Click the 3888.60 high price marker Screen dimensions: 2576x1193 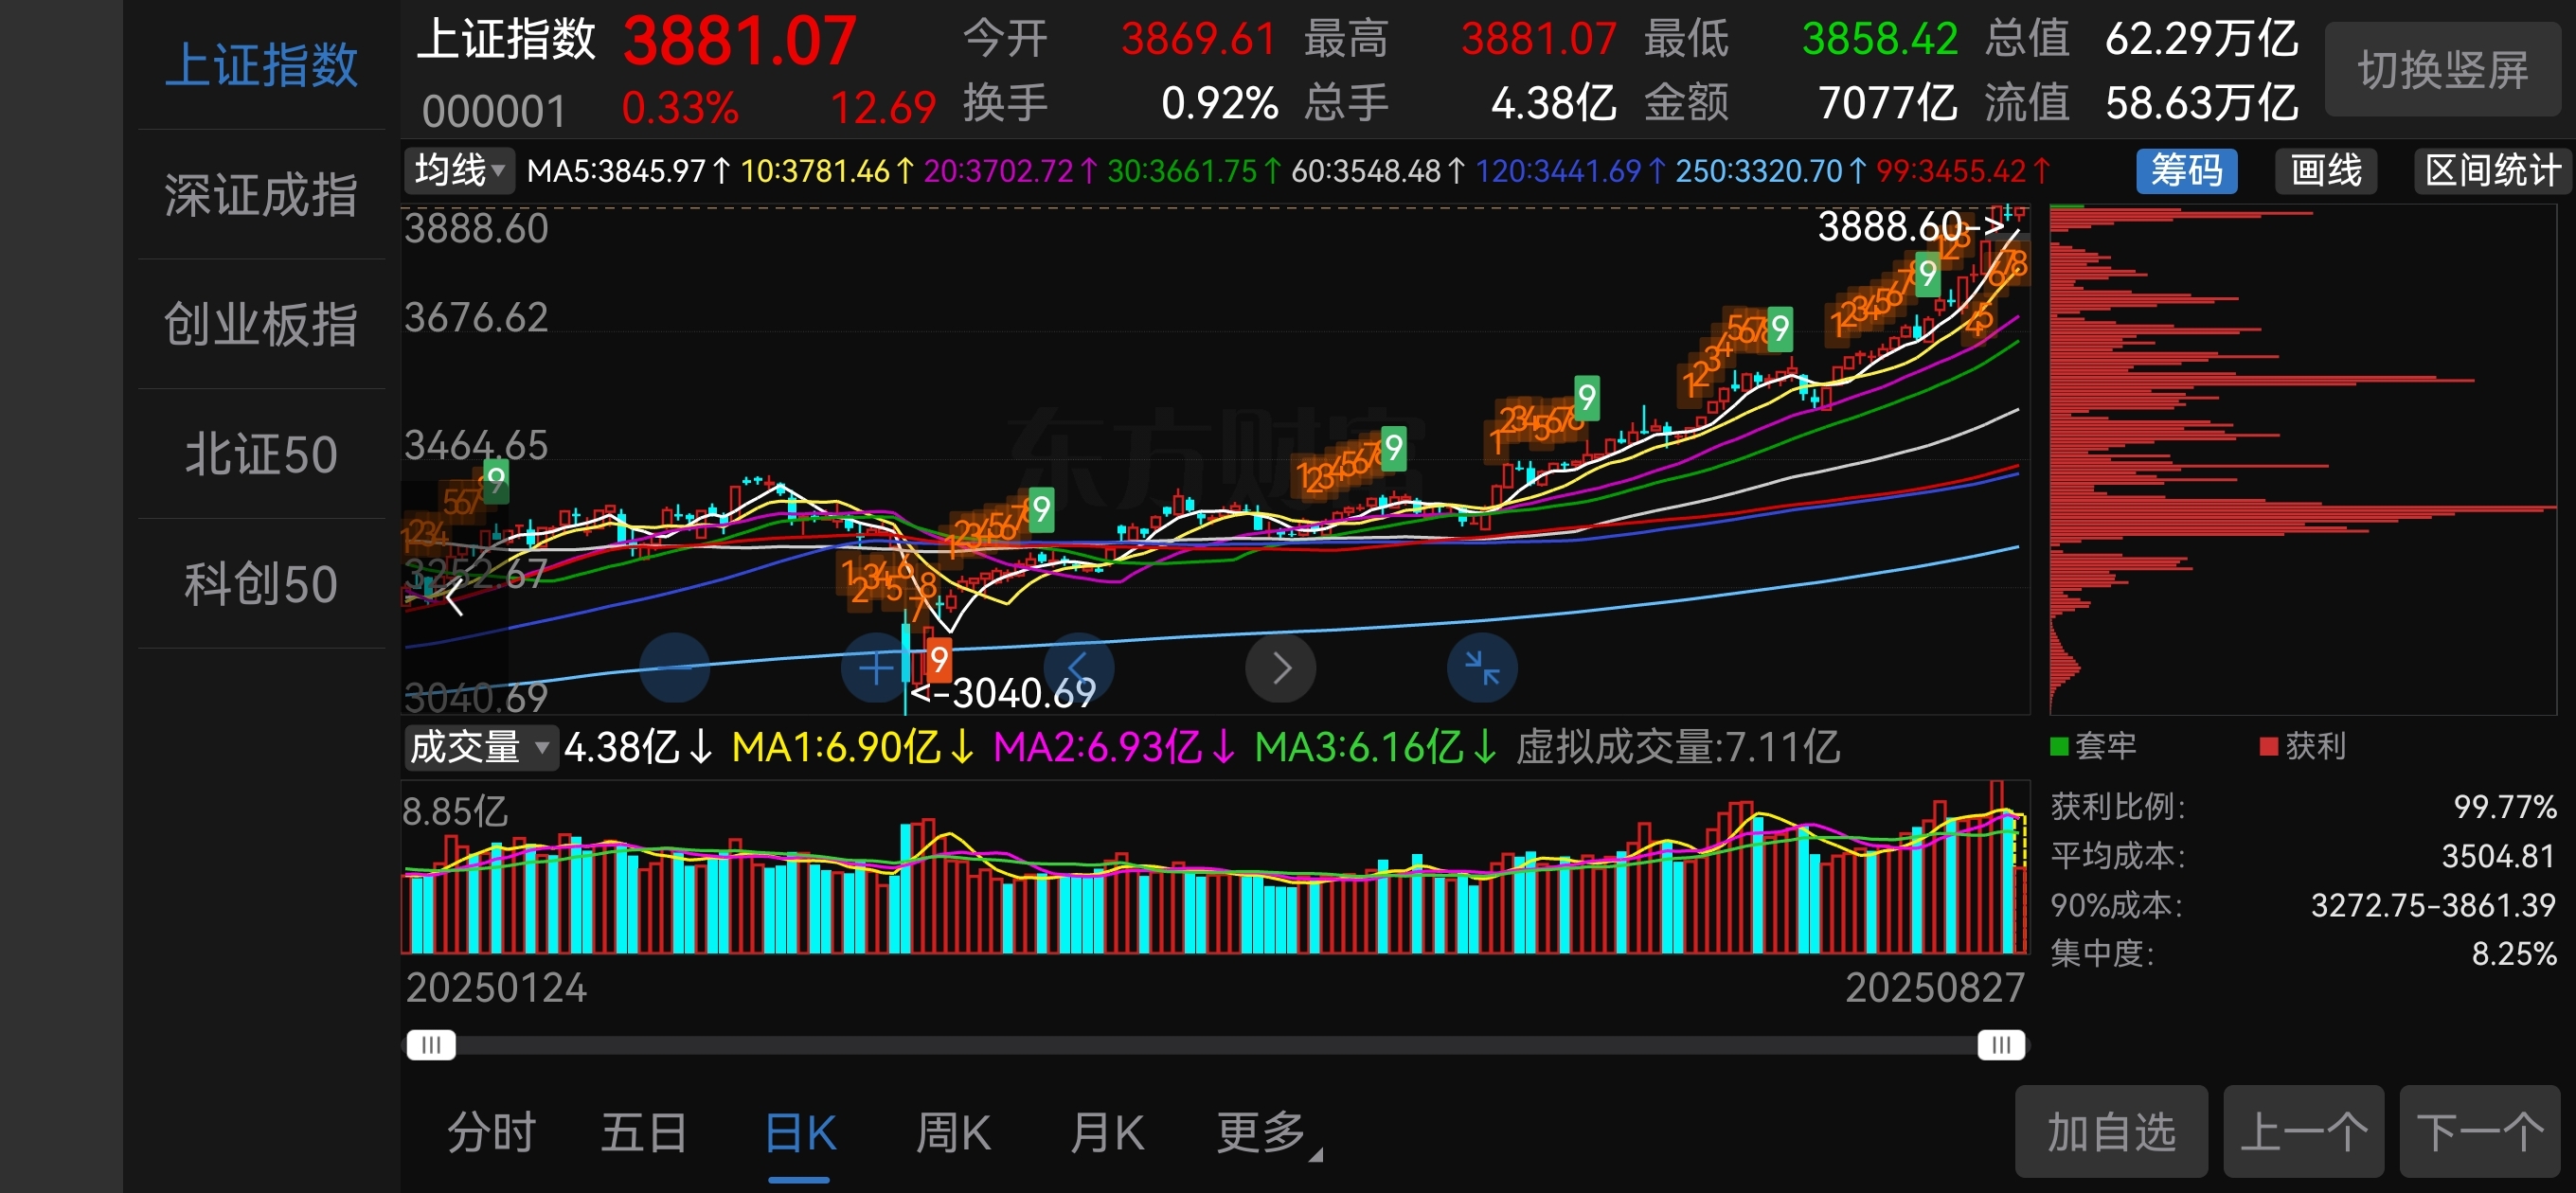1908,226
